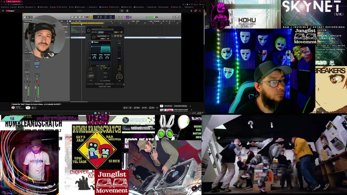Click Editor button in kHs Clipper header
Screen dimensions: 347x195
pyautogui.click(x=102, y=39)
